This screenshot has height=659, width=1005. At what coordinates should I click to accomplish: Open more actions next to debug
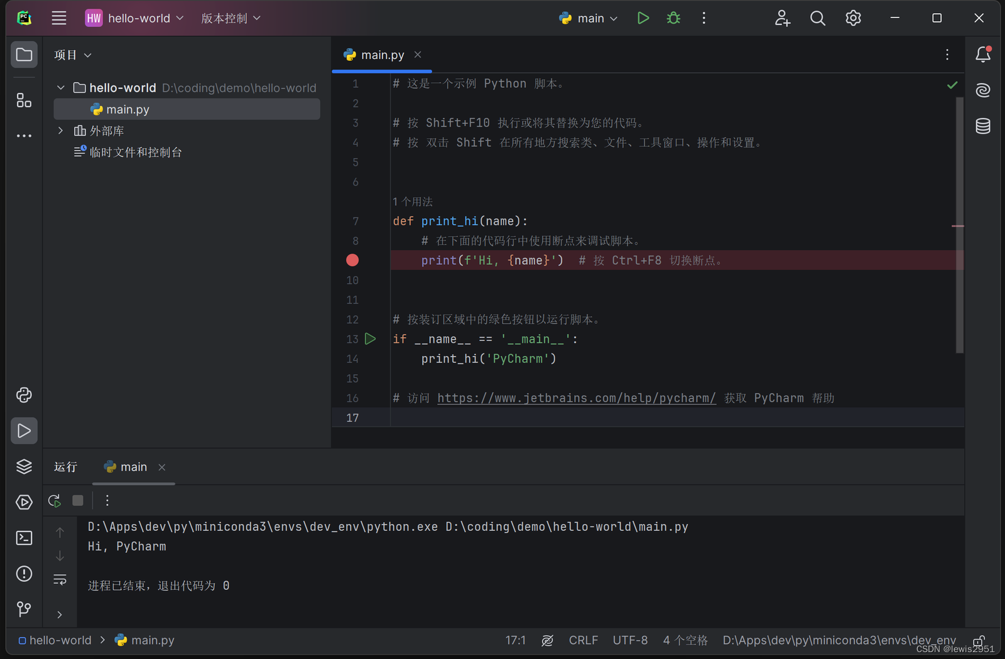[x=704, y=18]
